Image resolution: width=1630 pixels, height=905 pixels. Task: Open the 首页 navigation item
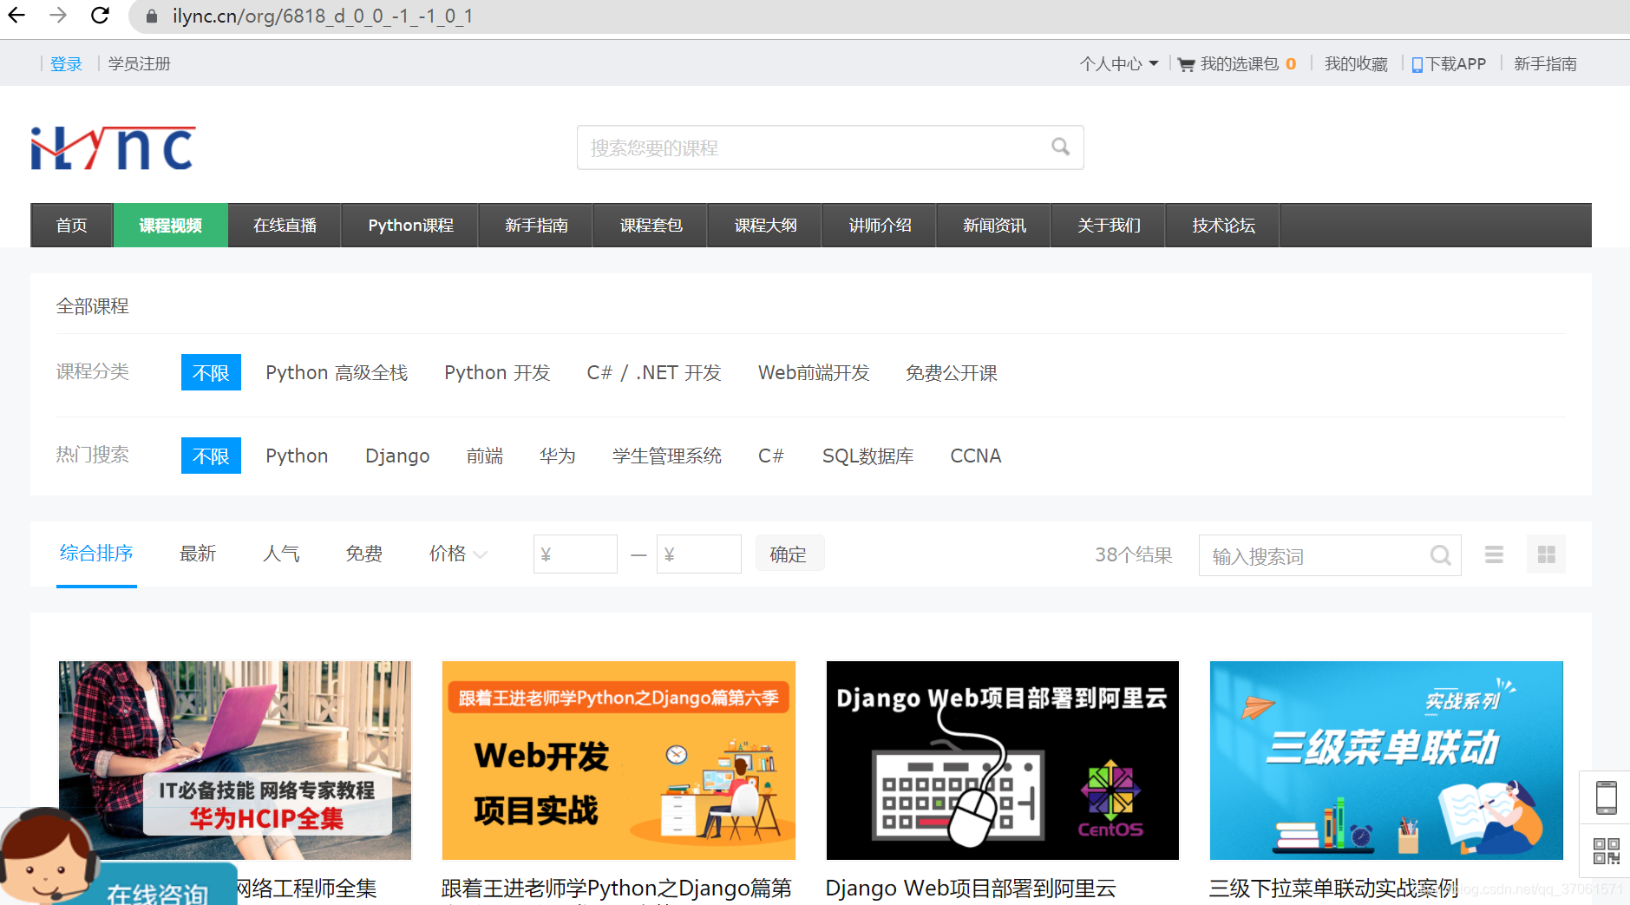click(x=71, y=226)
